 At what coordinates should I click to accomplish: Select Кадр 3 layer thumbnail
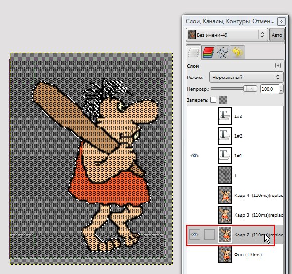coord(225,215)
